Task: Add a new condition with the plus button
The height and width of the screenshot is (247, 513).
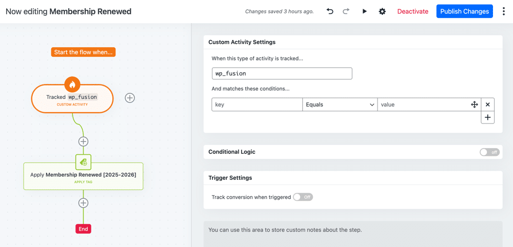Action: pos(488,117)
